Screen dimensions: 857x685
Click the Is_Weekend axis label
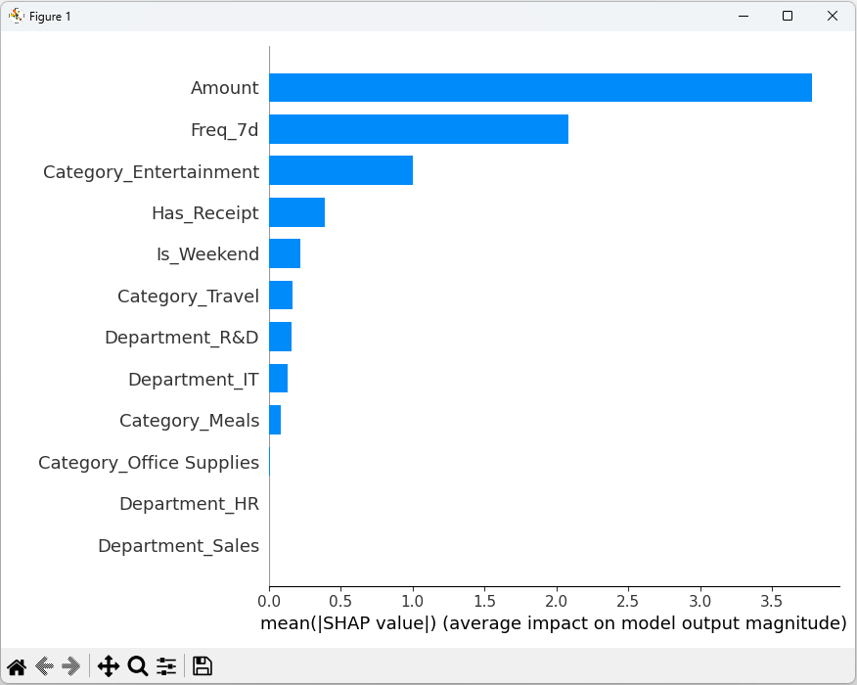pos(207,254)
